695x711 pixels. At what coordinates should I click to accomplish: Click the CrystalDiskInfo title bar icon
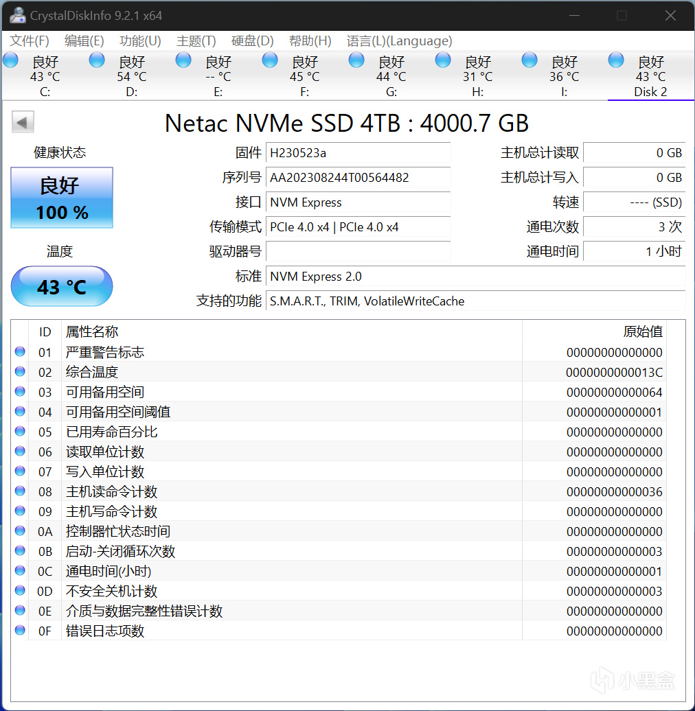pyautogui.click(x=16, y=15)
